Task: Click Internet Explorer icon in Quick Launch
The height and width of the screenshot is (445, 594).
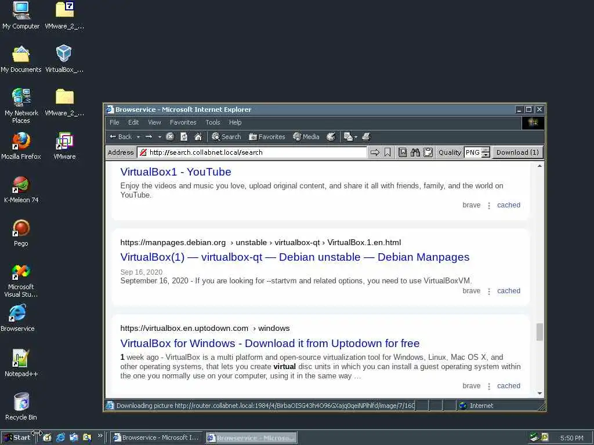Action: pyautogui.click(x=60, y=437)
